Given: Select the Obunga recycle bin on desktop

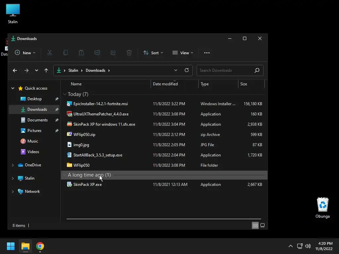Looking at the screenshot, I should click(x=322, y=208).
